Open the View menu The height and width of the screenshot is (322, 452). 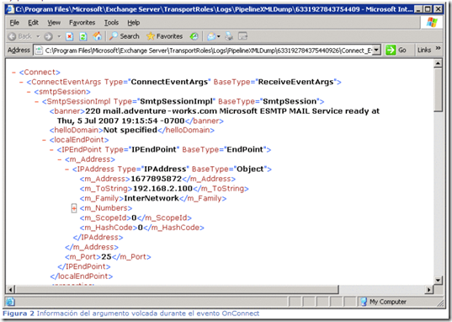click(54, 23)
